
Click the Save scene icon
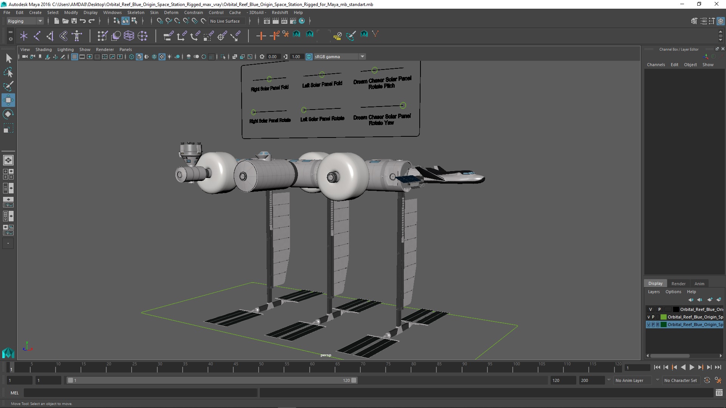click(x=74, y=21)
